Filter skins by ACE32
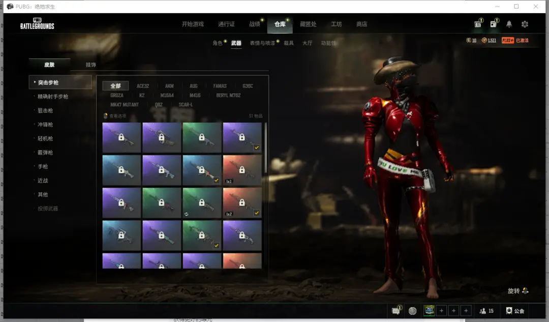This screenshot has width=549, height=322. point(143,86)
